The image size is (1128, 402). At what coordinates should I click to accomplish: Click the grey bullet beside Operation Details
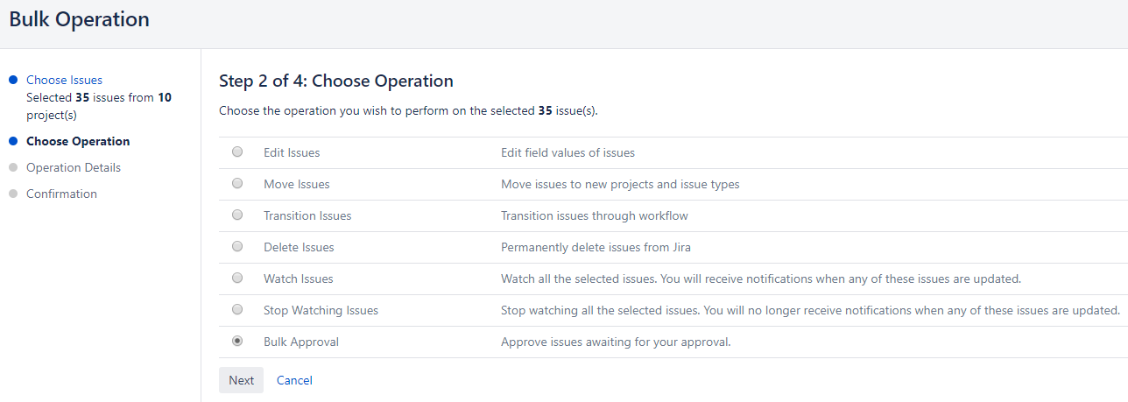[13, 167]
